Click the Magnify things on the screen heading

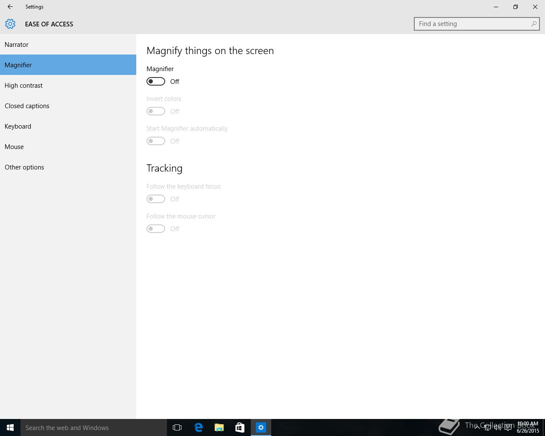pos(210,51)
